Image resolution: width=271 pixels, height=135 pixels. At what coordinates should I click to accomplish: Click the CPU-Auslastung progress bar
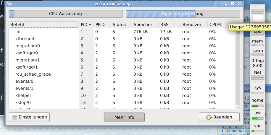65,14
